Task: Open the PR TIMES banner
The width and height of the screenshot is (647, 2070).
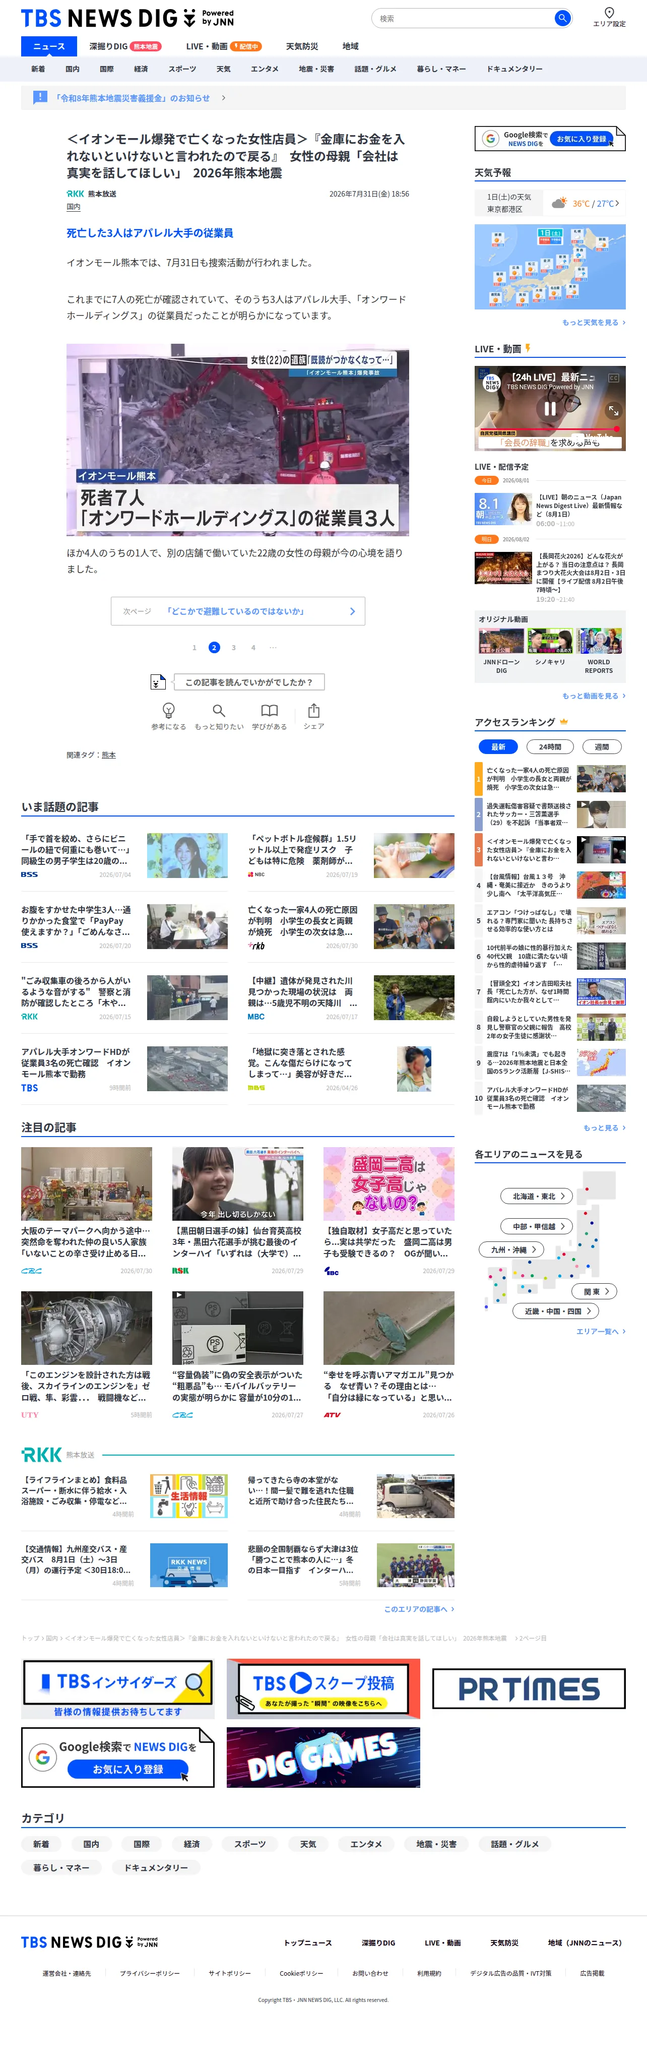Action: 529,1689
